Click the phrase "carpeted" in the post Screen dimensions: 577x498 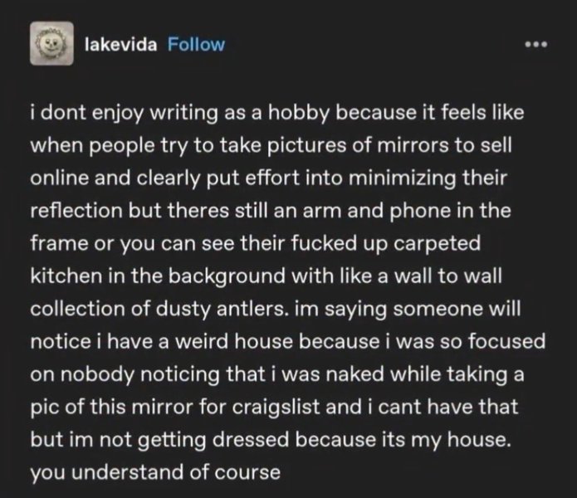(438, 244)
